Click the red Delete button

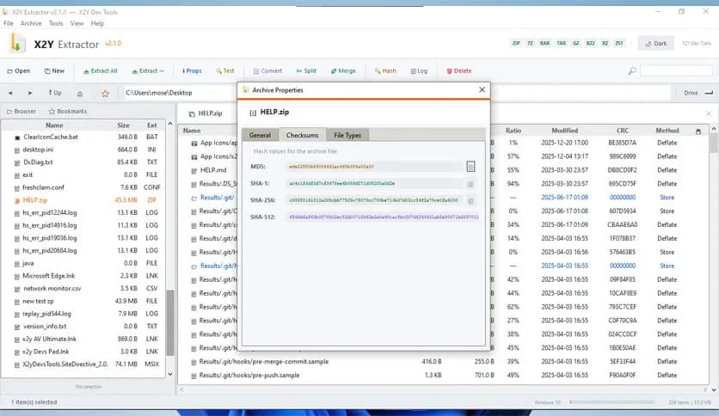pos(459,71)
